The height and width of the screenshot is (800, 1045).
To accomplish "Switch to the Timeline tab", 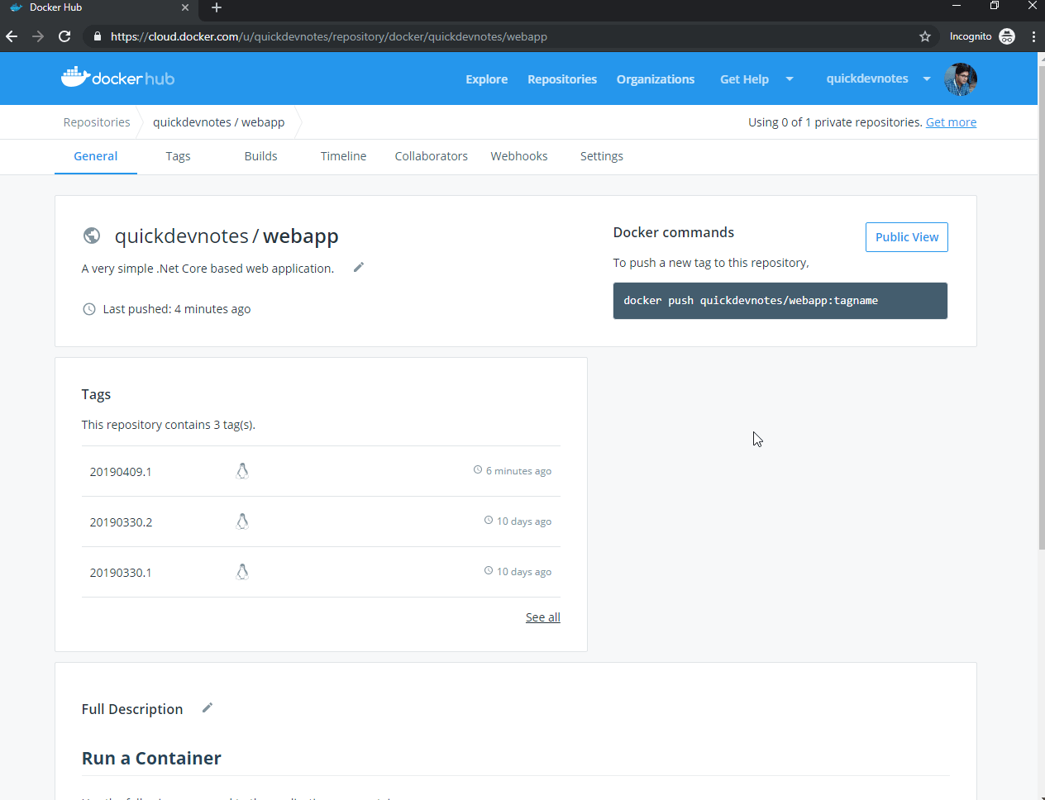I will [x=344, y=156].
